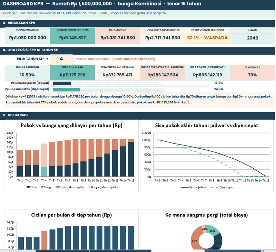The image size is (276, 252).
Task: Click the 'Sesuai jadwal' legend entry
Action: click(194, 187)
